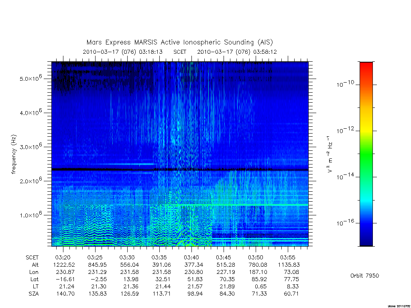Click the color bar unit label V² m⁻² Hz⁻¹
The image size is (411, 308).
tap(330, 154)
